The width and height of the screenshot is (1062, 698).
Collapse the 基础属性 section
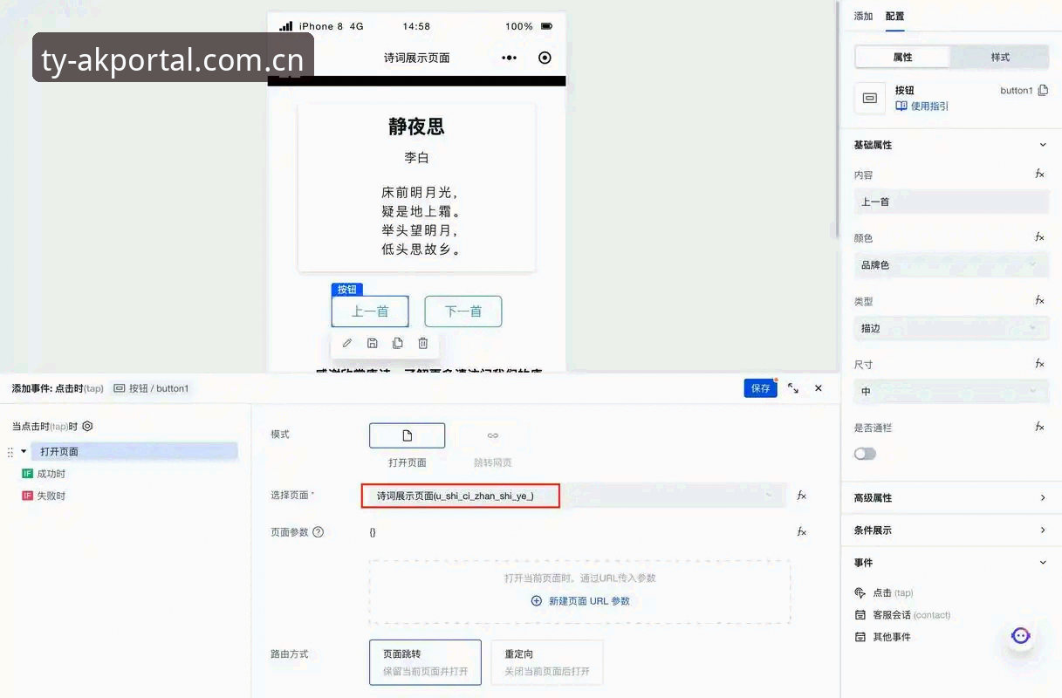[x=1043, y=145]
